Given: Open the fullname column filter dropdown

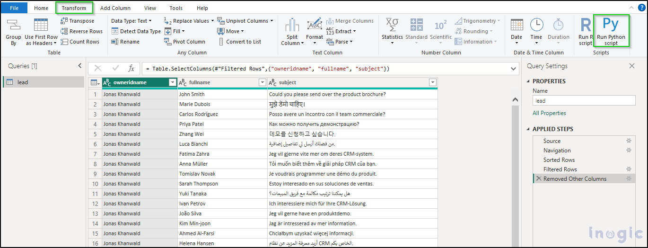Looking at the screenshot, I should (263, 82).
